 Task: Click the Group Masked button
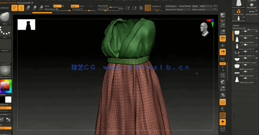185,6
